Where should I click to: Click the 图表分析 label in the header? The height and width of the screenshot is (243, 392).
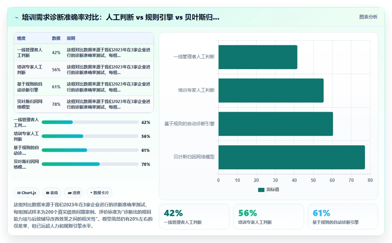click(x=368, y=17)
